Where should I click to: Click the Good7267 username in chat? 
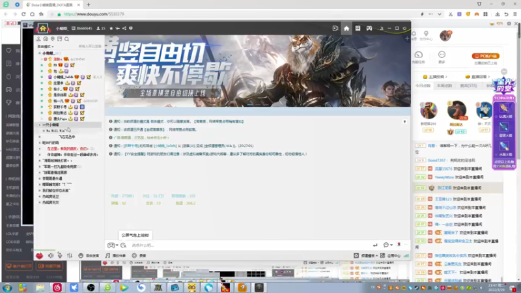click(x=436, y=160)
